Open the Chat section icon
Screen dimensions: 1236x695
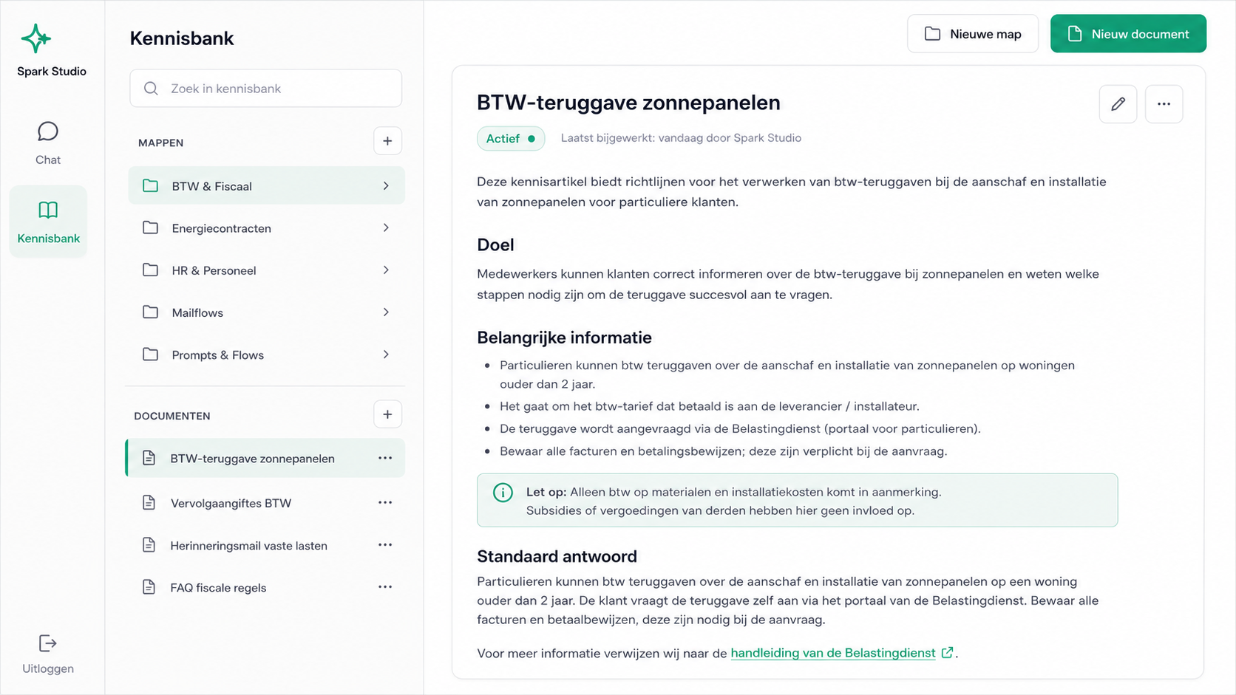48,131
